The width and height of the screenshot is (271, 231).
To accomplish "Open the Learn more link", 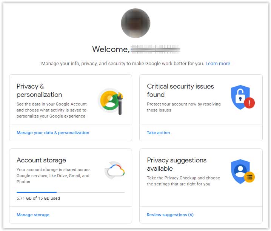I will pos(218,64).
